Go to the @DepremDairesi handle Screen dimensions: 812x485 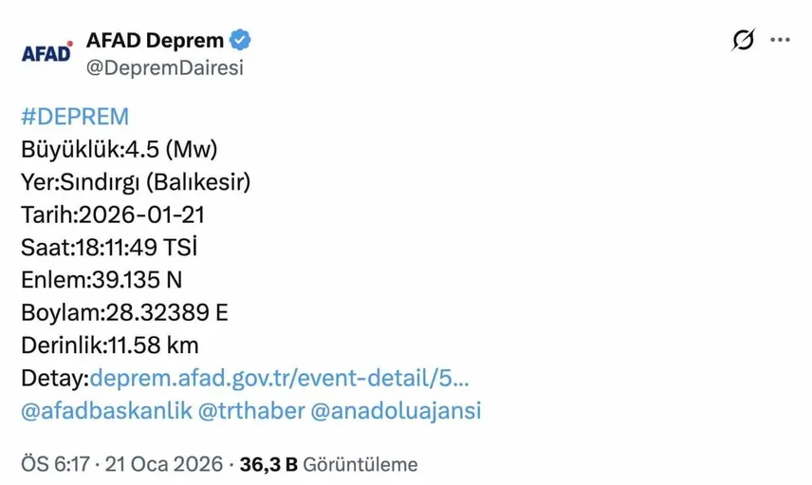(165, 67)
